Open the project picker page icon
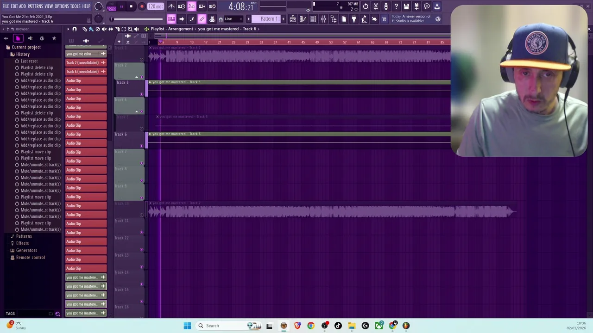 click(344, 19)
